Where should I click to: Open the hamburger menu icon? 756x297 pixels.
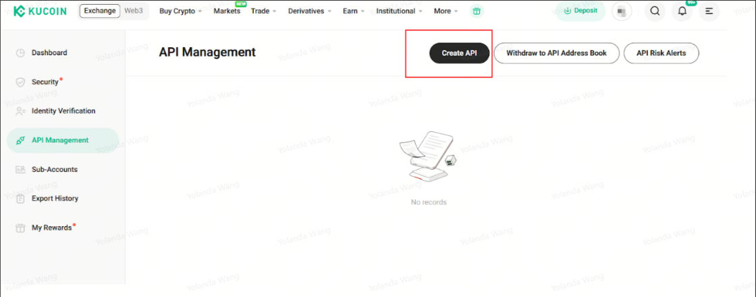709,11
